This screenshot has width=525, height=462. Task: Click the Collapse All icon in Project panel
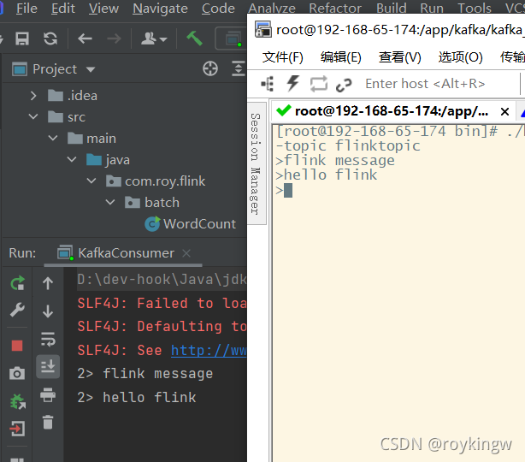239,68
